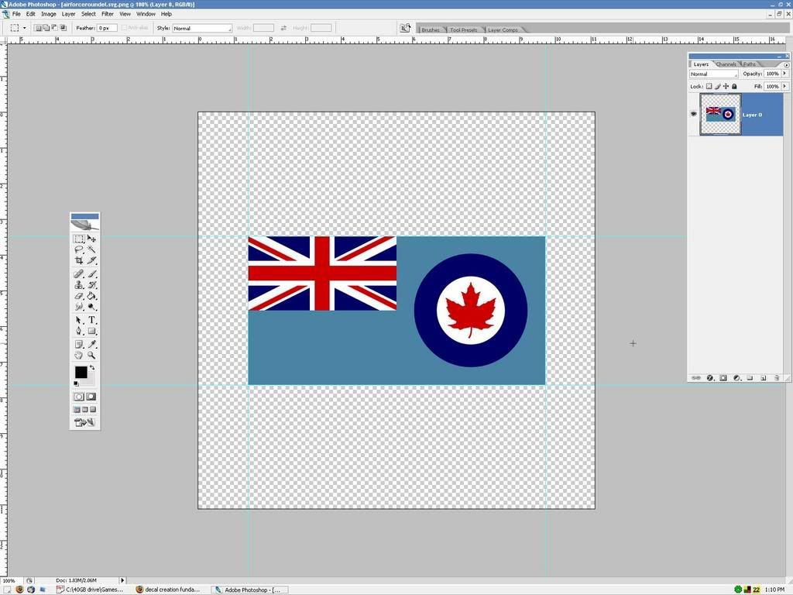This screenshot has height=595, width=793.
Task: Open the File menu
Action: [x=16, y=14]
